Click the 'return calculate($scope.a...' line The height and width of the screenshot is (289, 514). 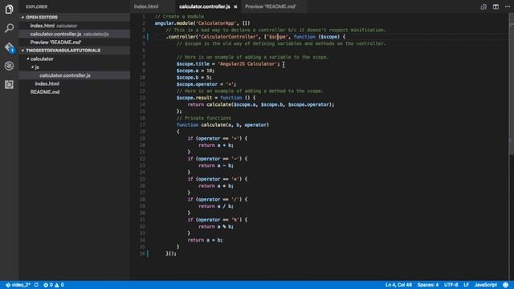coord(261,104)
